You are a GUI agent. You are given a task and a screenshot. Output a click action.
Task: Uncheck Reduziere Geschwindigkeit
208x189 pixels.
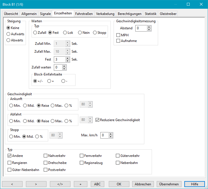coord(98,120)
